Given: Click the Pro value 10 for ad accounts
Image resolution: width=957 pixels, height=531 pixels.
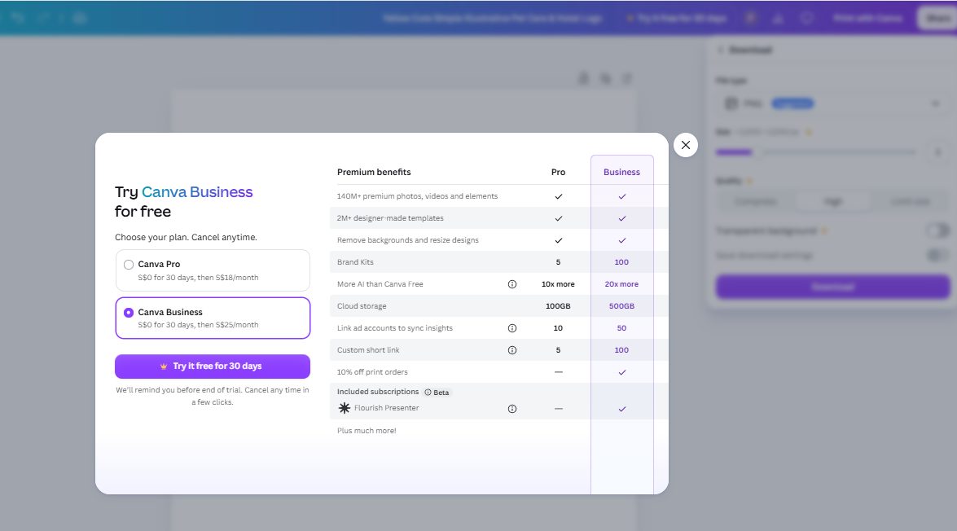Looking at the screenshot, I should coord(558,328).
